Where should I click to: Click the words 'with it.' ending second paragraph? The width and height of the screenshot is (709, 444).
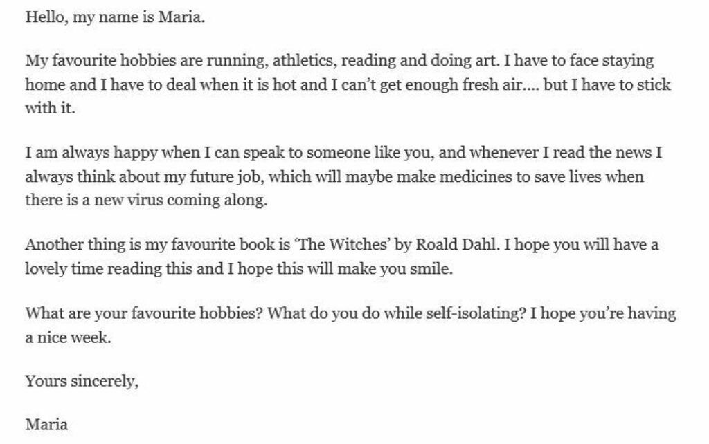[x=50, y=109]
